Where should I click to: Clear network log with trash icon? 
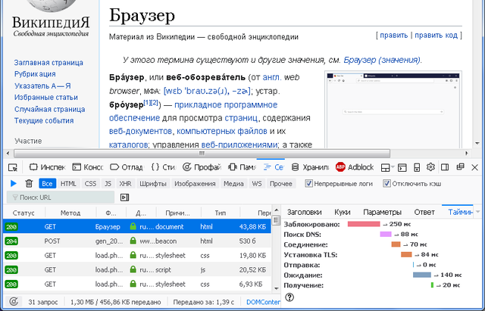[x=29, y=183]
